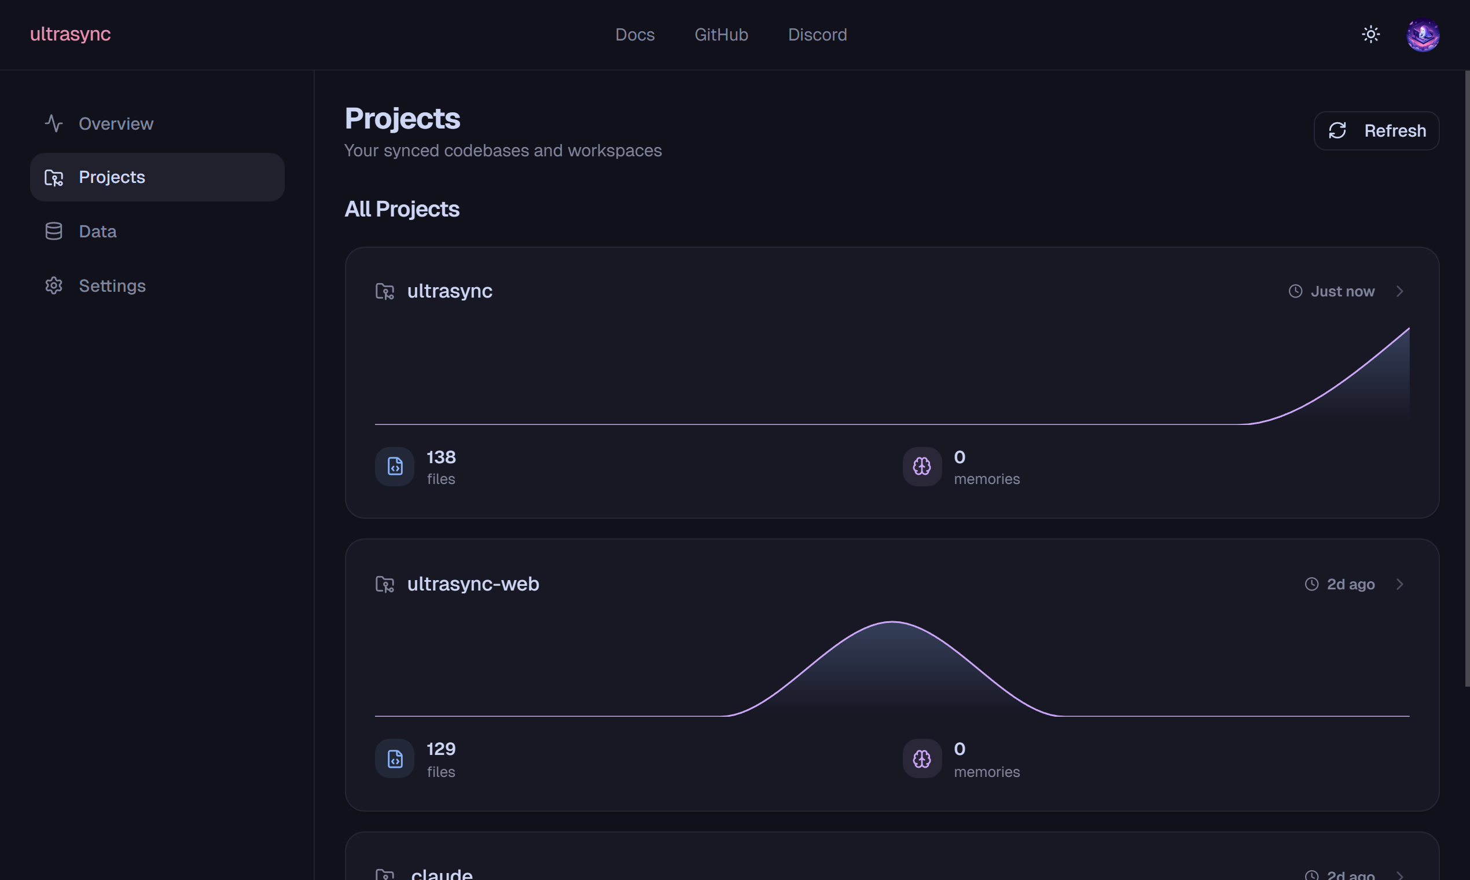Click the page vertical scrollbar
The image size is (1470, 880).
pyautogui.click(x=1467, y=380)
